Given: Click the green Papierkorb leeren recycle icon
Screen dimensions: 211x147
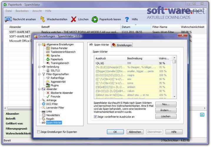Looking at the screenshot, I should 95,19.
